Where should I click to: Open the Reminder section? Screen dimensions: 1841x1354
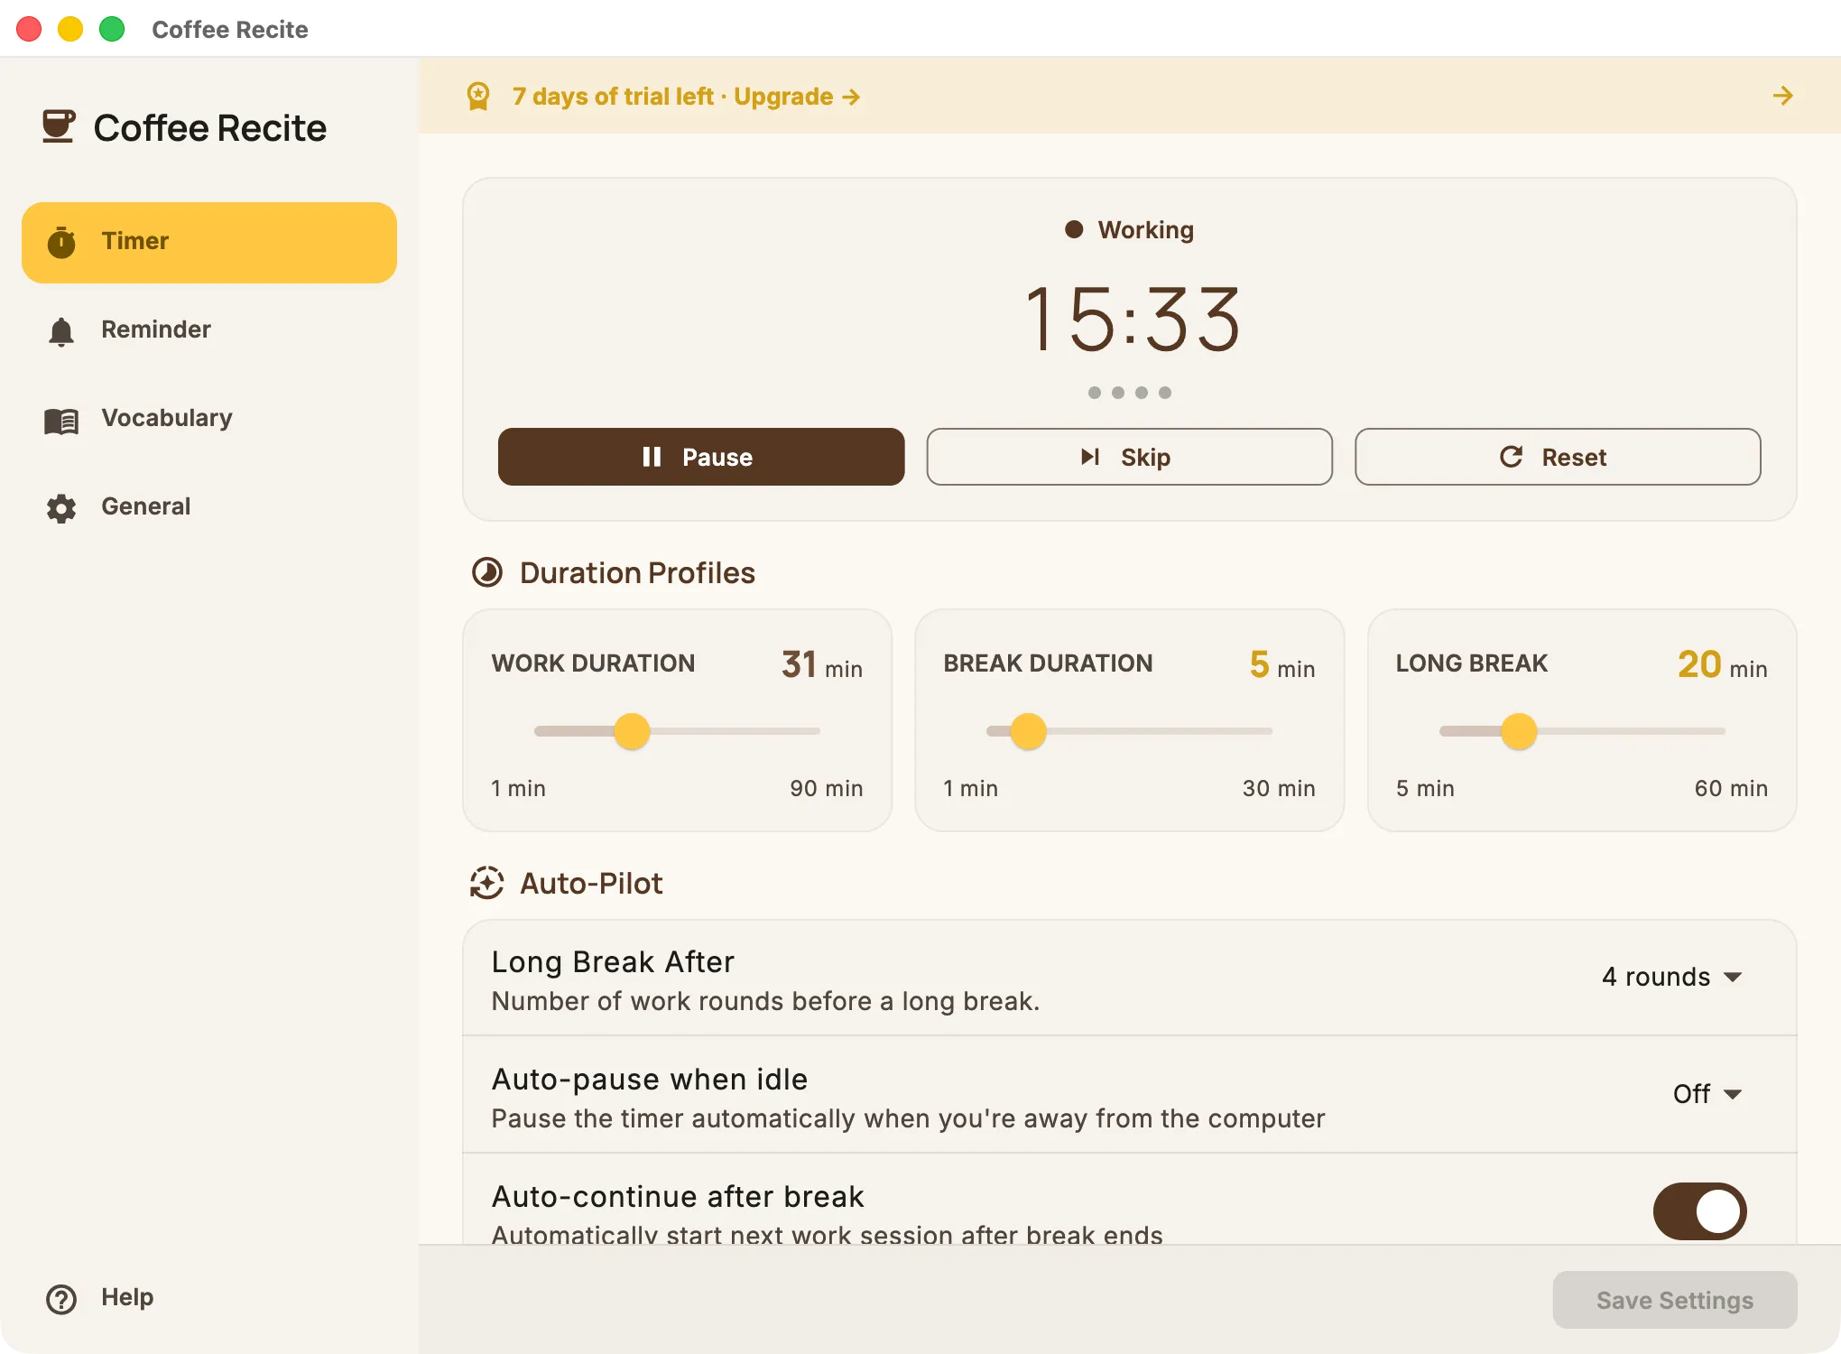pos(209,330)
